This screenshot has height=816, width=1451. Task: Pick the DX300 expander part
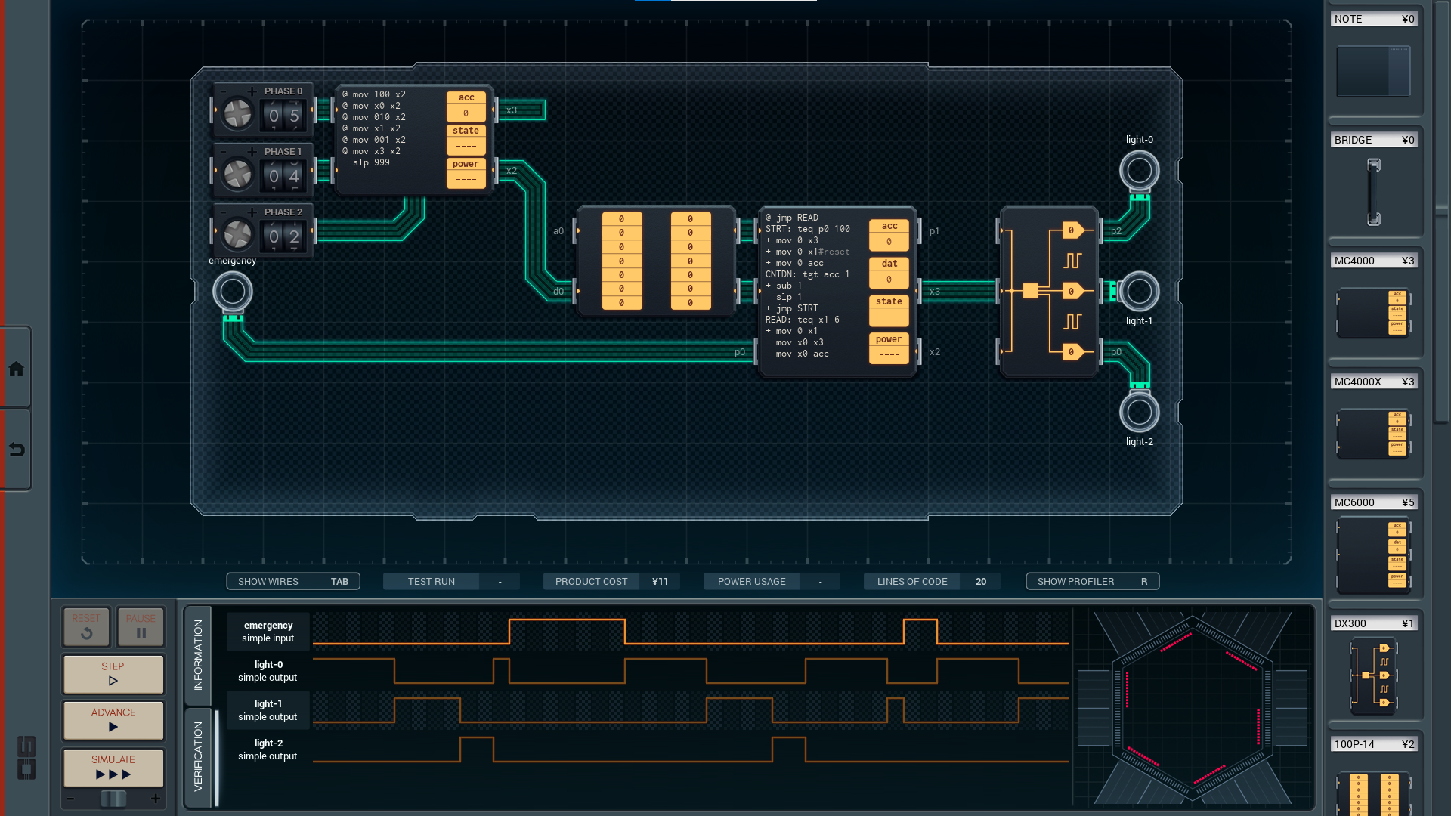[x=1373, y=675]
